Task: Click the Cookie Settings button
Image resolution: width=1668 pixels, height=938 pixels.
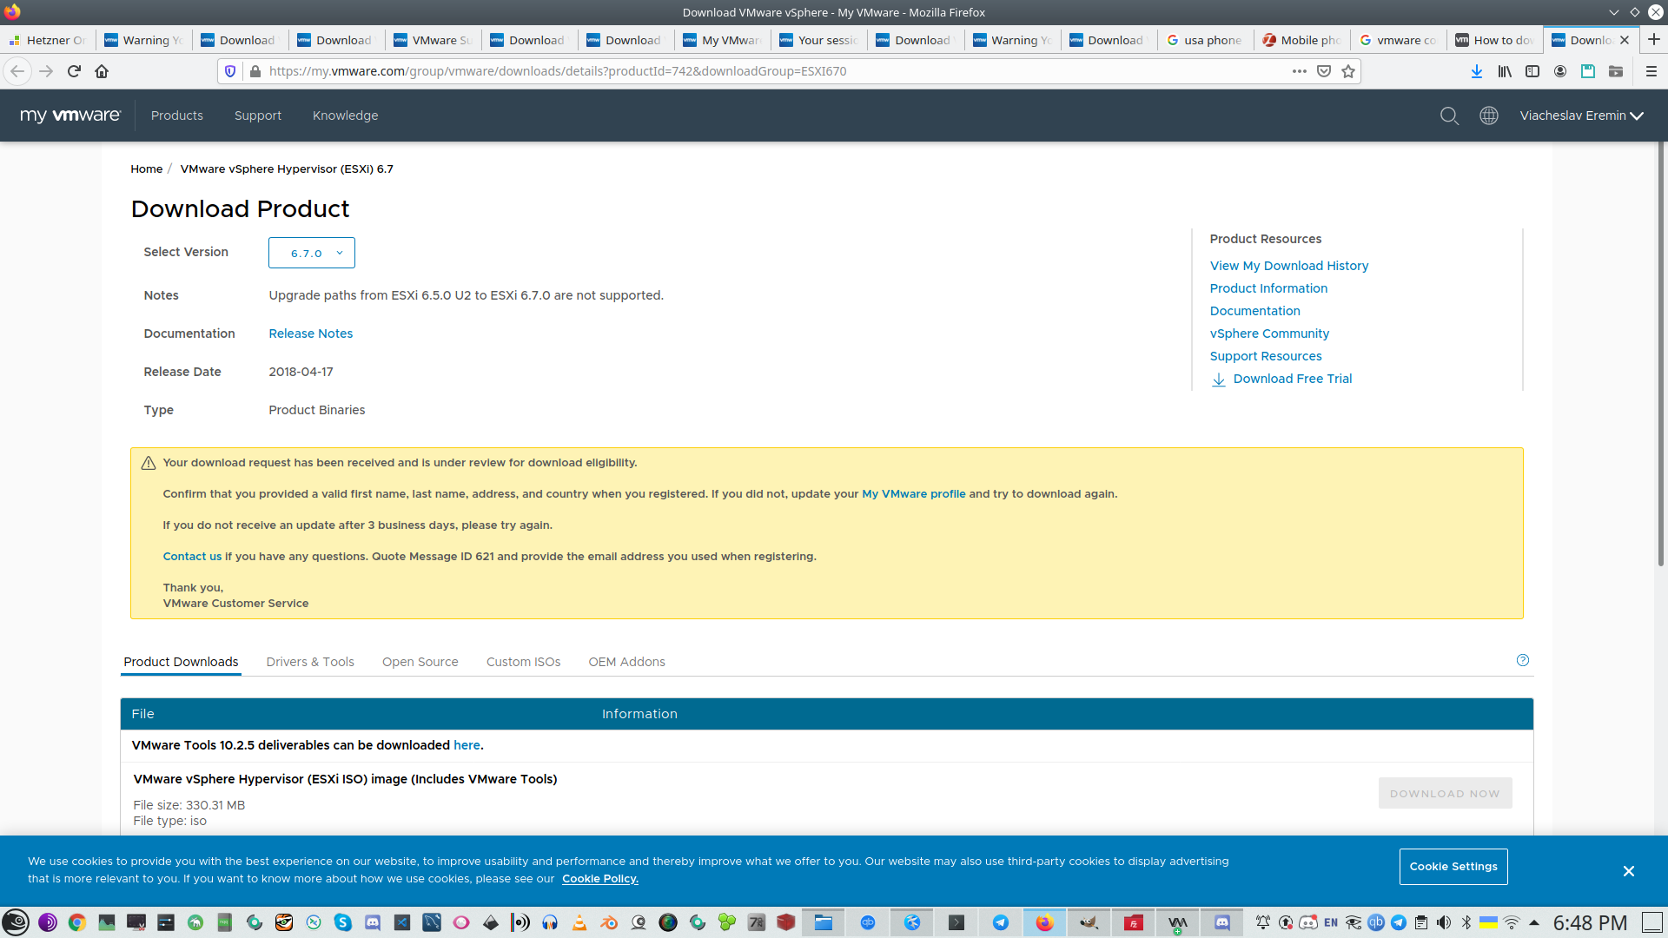Action: (x=1453, y=867)
